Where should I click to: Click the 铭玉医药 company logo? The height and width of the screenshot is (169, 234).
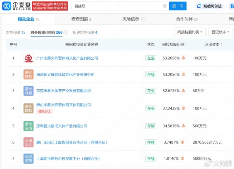(x=28, y=158)
